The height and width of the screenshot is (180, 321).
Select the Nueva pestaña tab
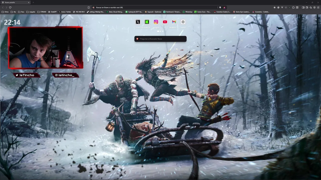pos(16,2)
